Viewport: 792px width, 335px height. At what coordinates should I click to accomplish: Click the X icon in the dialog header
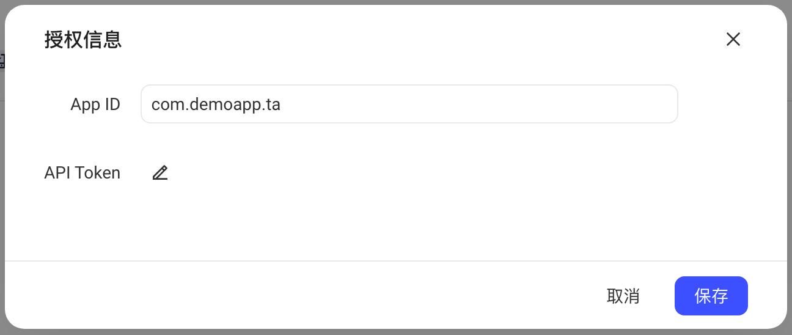(x=733, y=39)
